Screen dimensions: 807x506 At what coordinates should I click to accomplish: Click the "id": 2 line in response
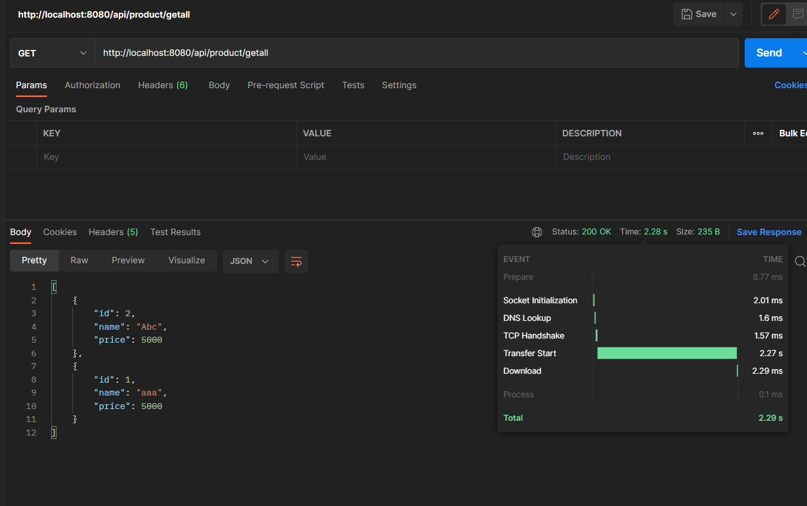pyautogui.click(x=115, y=313)
